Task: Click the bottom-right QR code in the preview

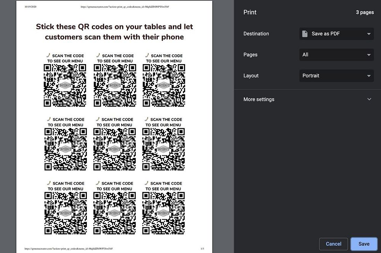Action: (x=163, y=213)
